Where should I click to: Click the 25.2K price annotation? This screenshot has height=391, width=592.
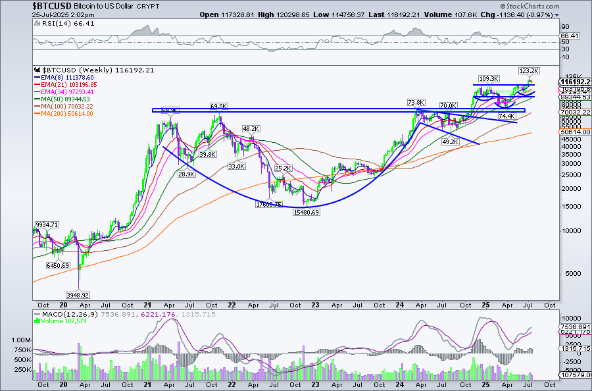point(283,168)
